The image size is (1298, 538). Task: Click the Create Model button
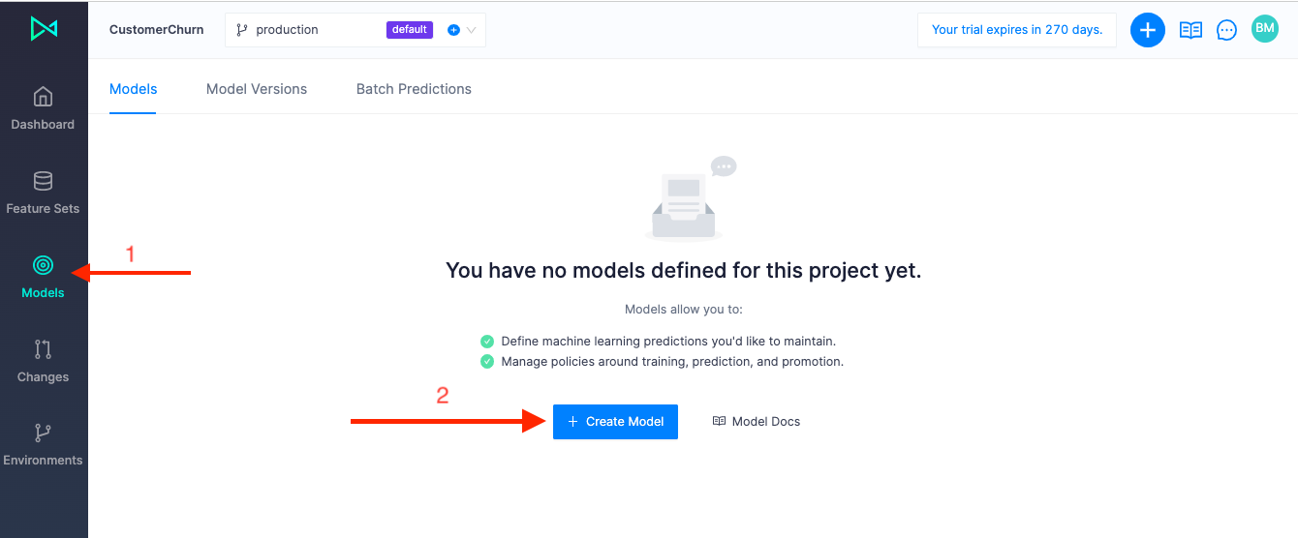pos(615,422)
